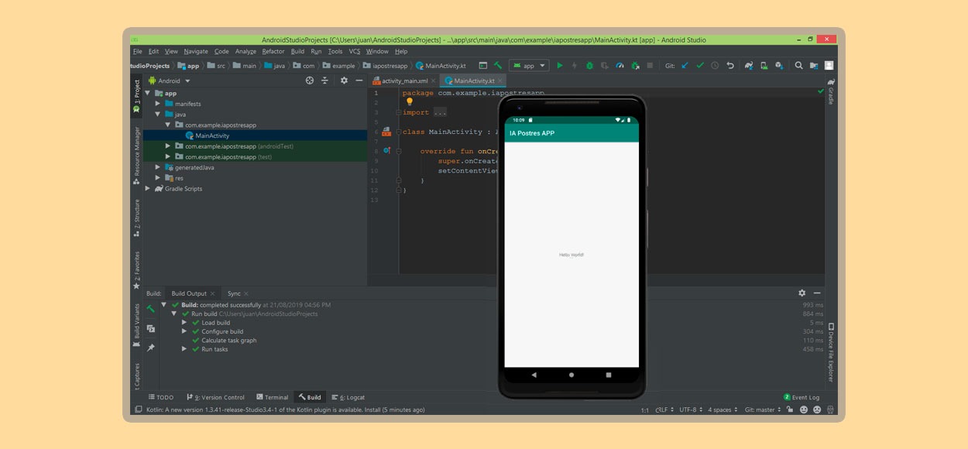Click the Git: master branch status widget
968x449 pixels.
764,410
